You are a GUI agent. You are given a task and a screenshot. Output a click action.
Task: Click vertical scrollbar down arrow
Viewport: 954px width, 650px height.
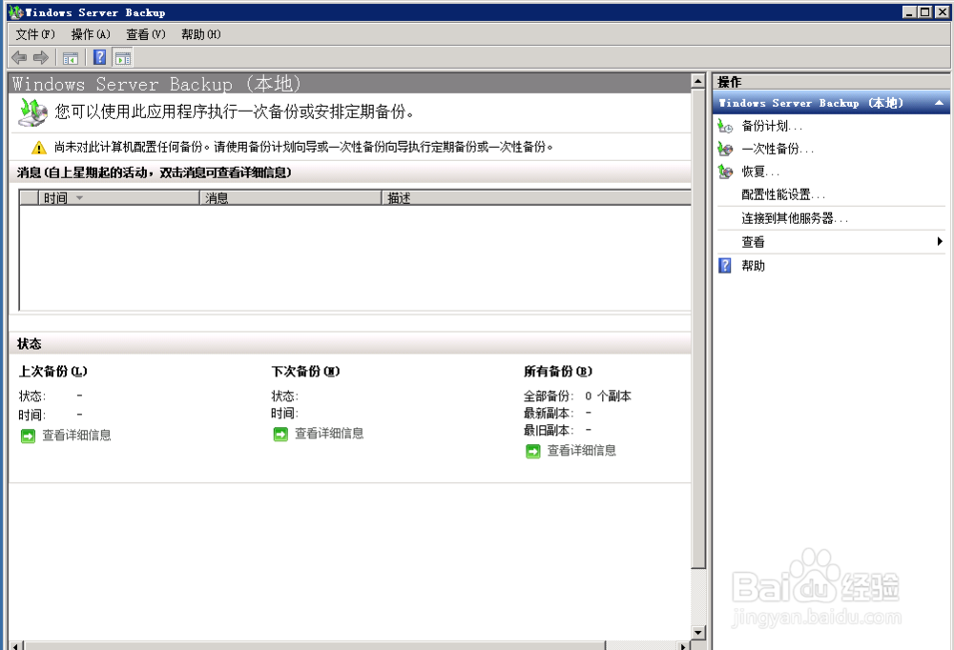(x=698, y=632)
